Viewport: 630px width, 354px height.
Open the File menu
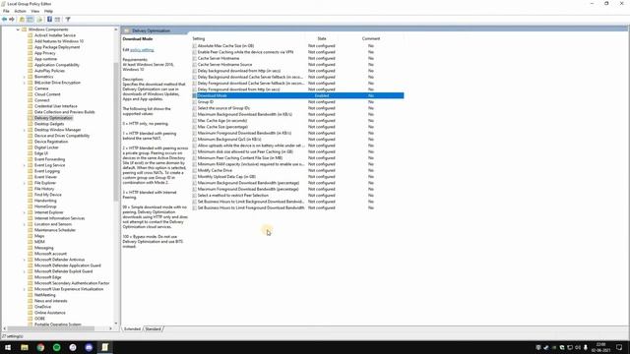point(6,11)
